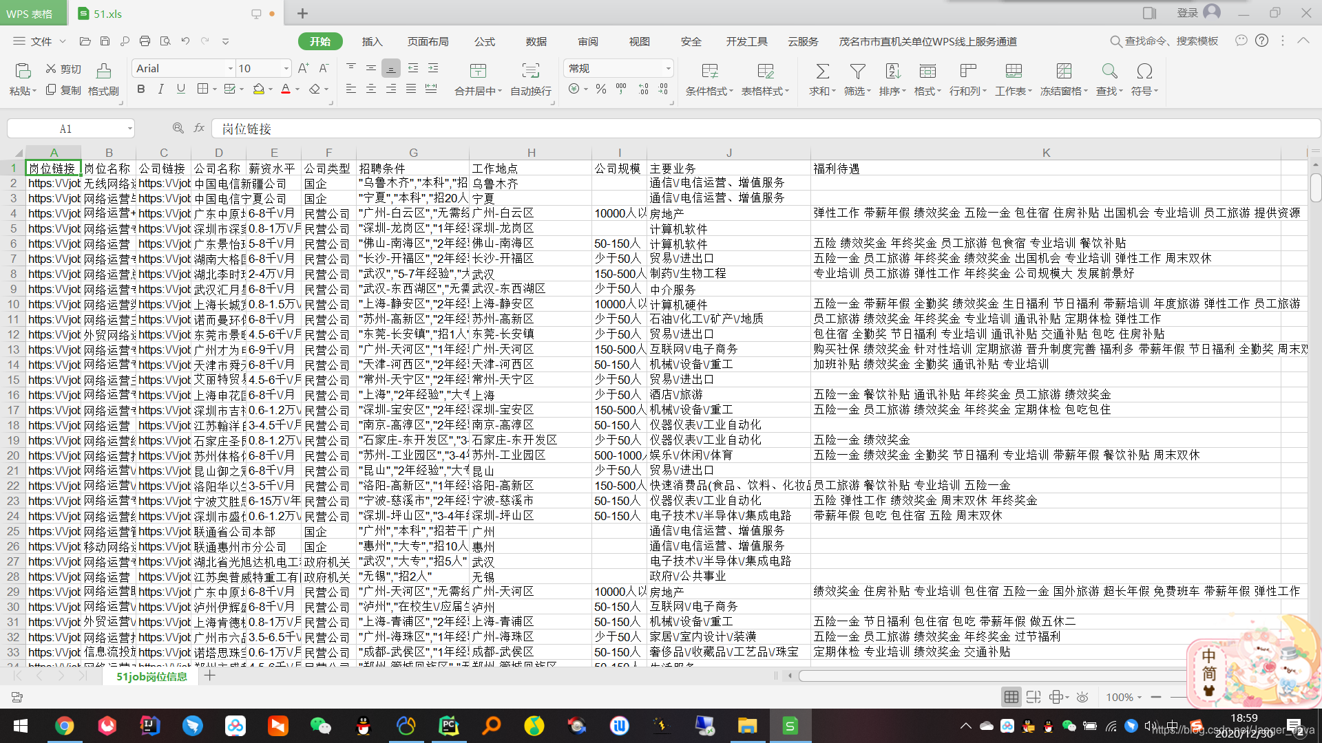Click the new sheet plus button
This screenshot has height=743, width=1322.
pos(210,676)
